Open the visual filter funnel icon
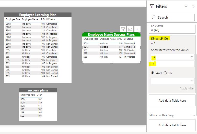197x134 pixels. tap(123, 29)
